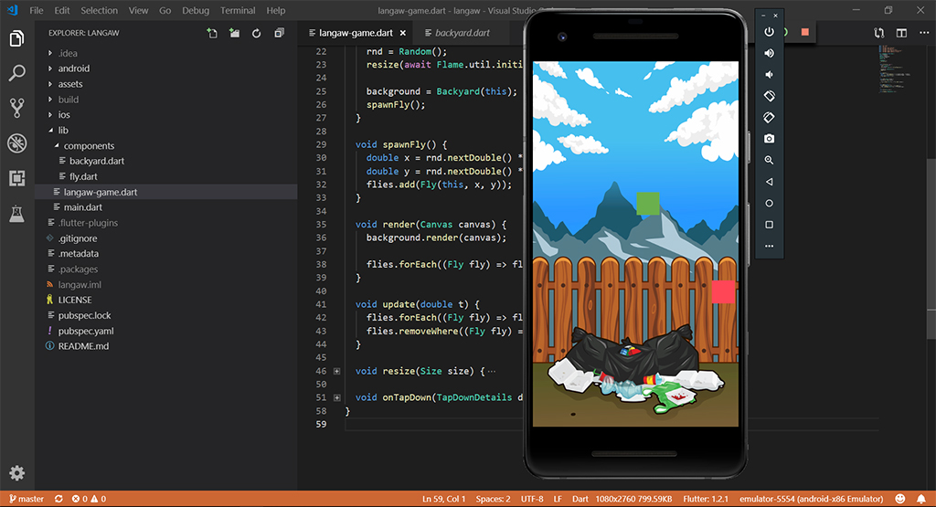Open the Terminal menu
This screenshot has height=507, width=936.
(x=238, y=11)
